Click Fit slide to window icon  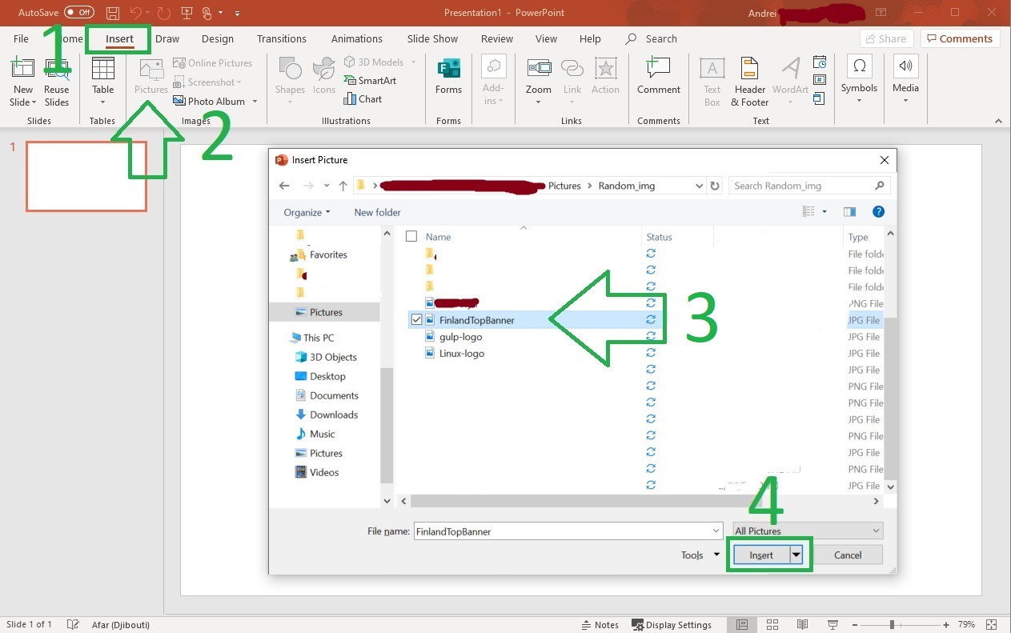(x=993, y=624)
